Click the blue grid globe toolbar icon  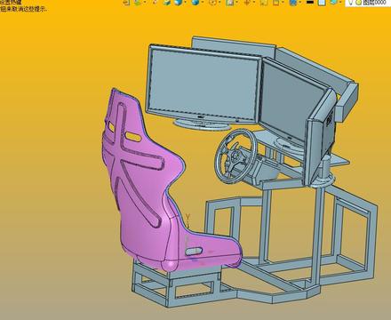point(292,3)
